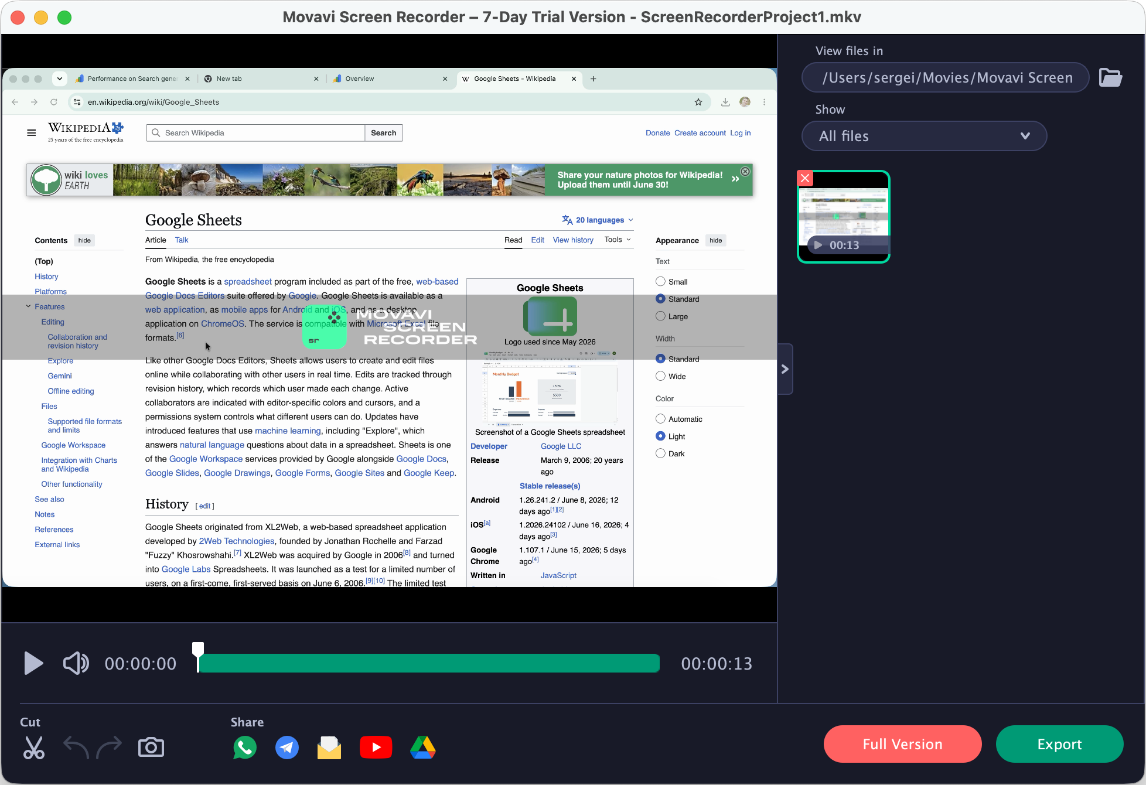Take a snapshot with the camera icon

151,747
